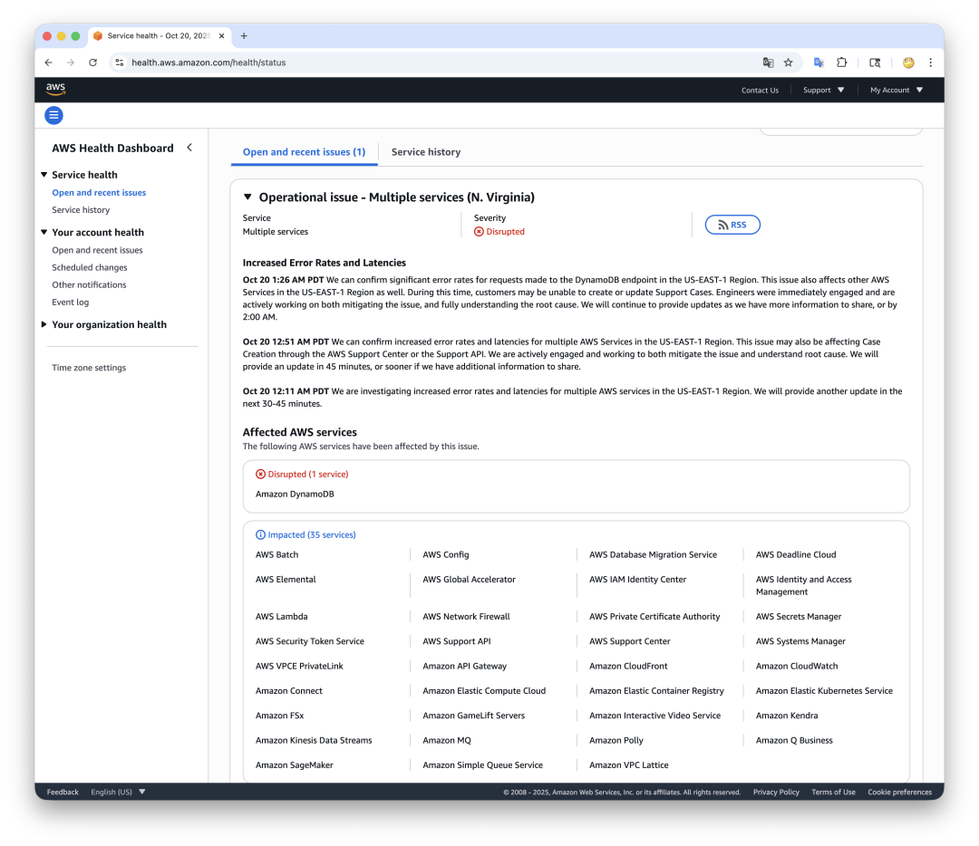Open the Privacy Policy link
979x846 pixels.
click(x=776, y=792)
